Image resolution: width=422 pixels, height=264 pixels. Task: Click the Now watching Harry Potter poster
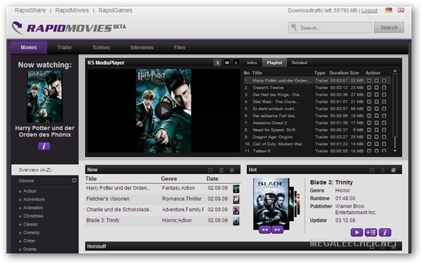tap(45, 96)
